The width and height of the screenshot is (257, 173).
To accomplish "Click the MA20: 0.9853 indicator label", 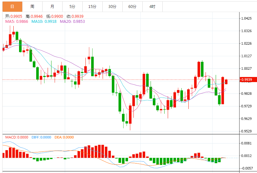I will click(72, 22).
